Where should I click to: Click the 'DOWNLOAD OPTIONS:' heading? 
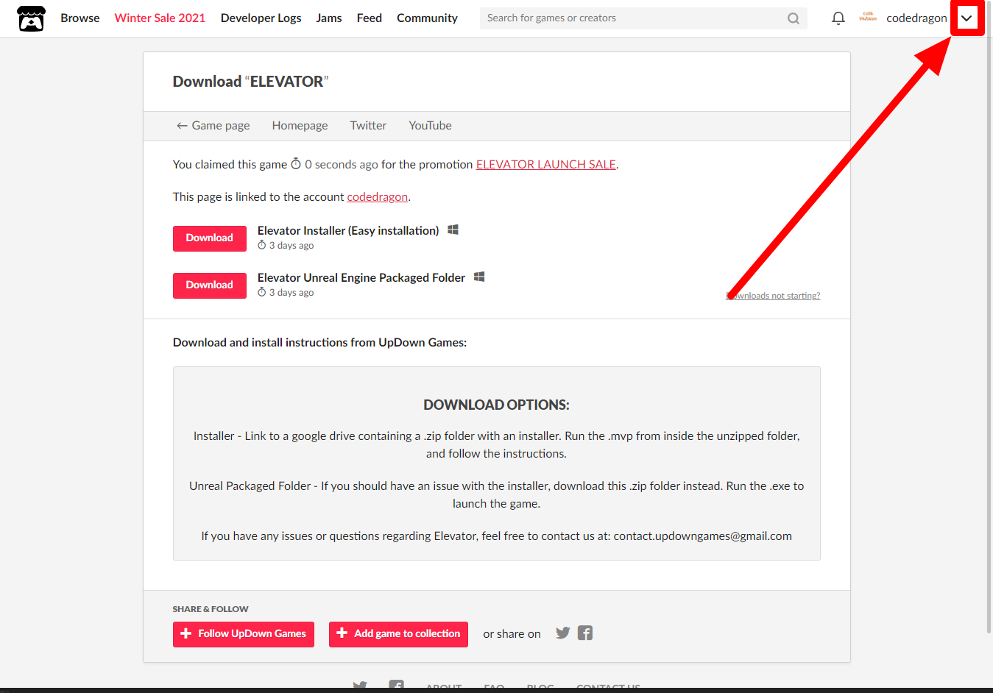[x=497, y=405]
